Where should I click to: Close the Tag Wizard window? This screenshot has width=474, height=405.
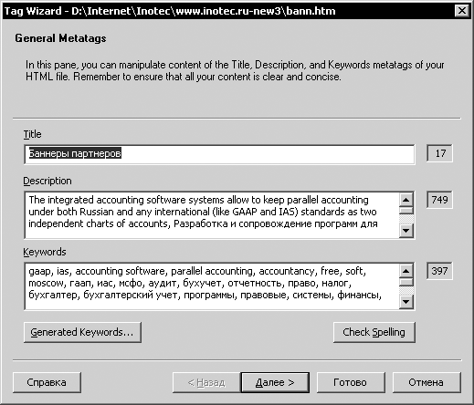(462, 11)
